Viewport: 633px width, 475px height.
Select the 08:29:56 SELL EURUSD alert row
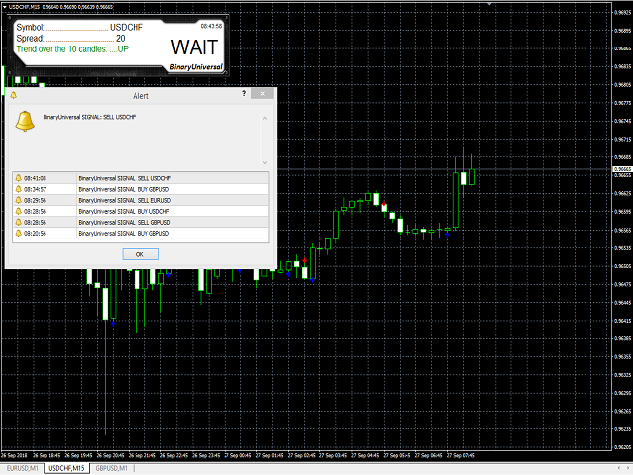coord(140,200)
